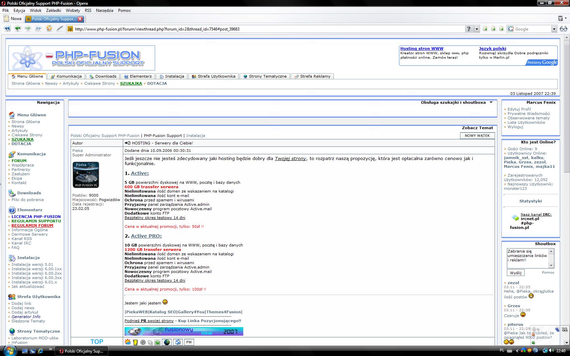The image size is (570, 356).
Task: Click the question mark button in address bar
Action: [469, 29]
